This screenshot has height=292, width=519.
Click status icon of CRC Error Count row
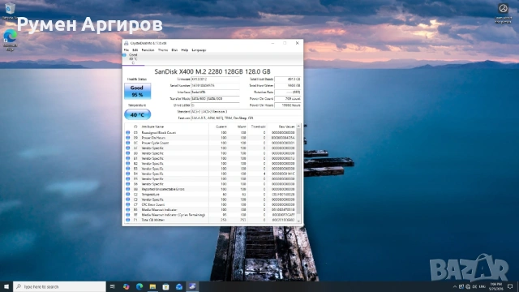point(128,204)
